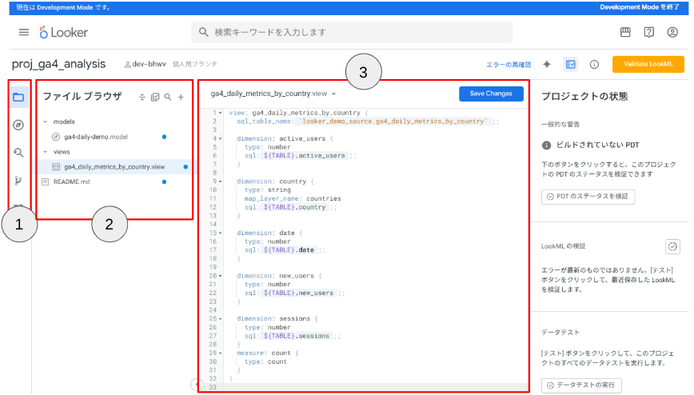Fold the count measure at line 29
The width and height of the screenshot is (694, 395).
coord(221,353)
